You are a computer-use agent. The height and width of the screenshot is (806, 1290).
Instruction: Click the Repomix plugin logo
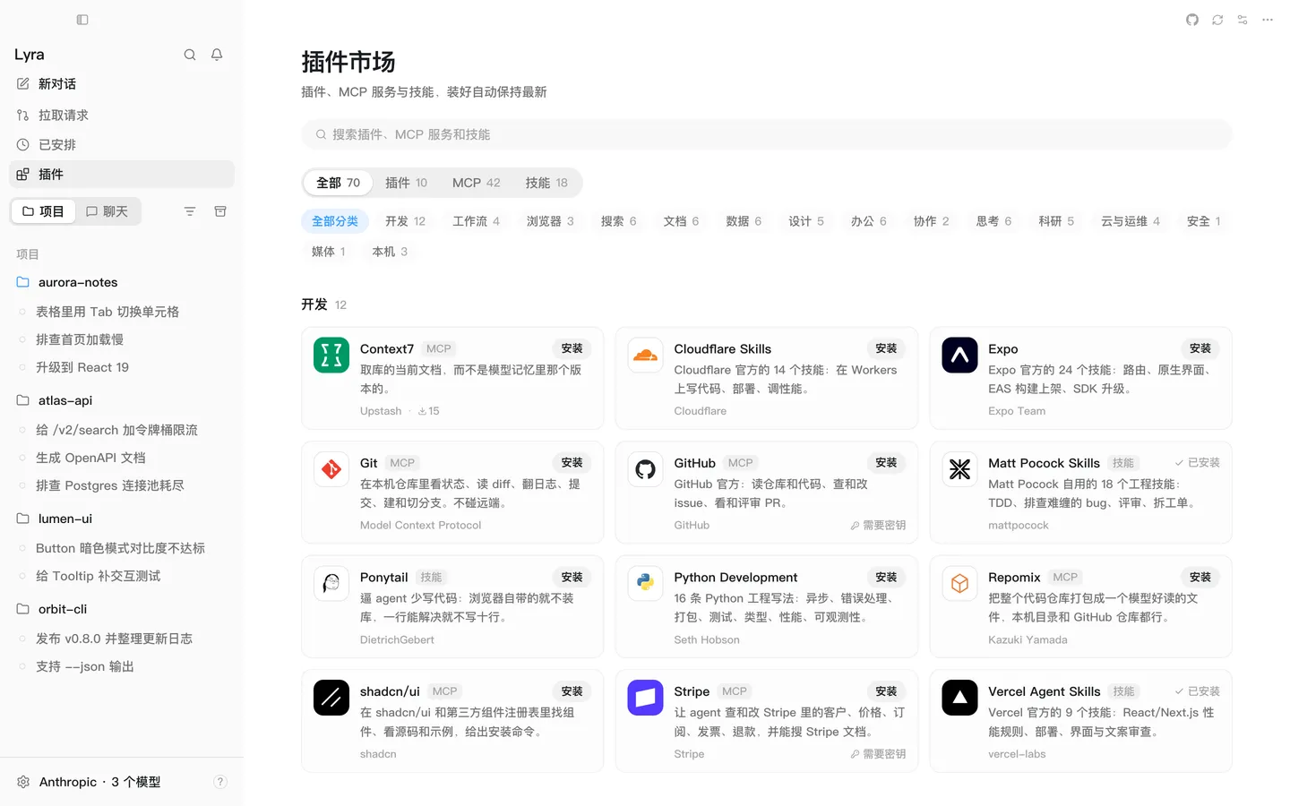tap(959, 584)
